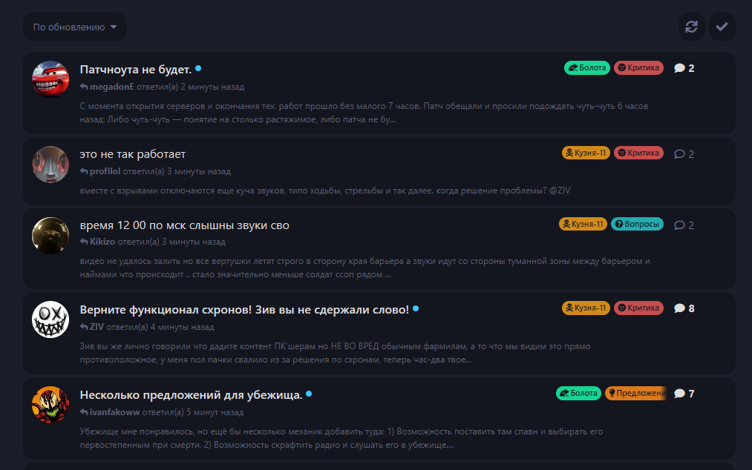The width and height of the screenshot is (752, 470).
Task: Click the comments icon showing 8 replies
Action: (679, 308)
